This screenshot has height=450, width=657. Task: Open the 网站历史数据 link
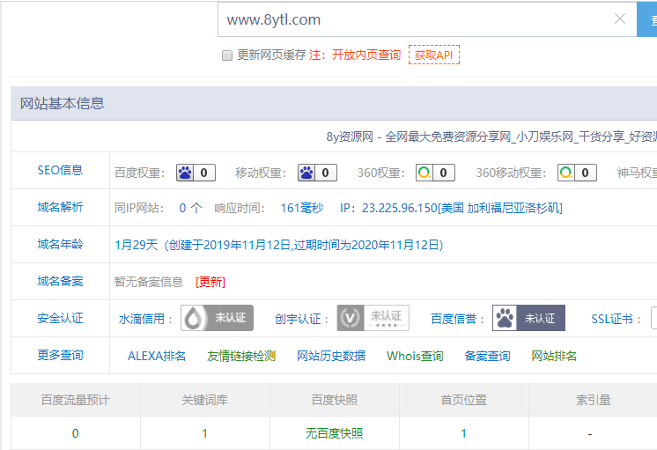tap(331, 356)
